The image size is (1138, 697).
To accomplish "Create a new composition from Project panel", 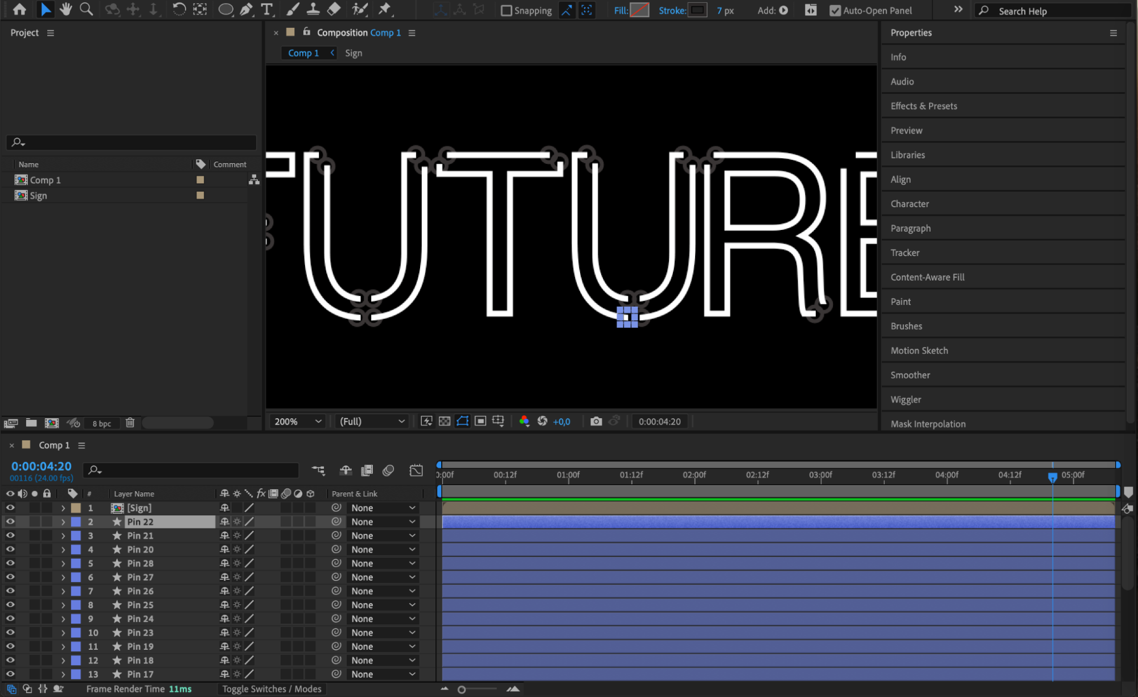I will [x=52, y=423].
